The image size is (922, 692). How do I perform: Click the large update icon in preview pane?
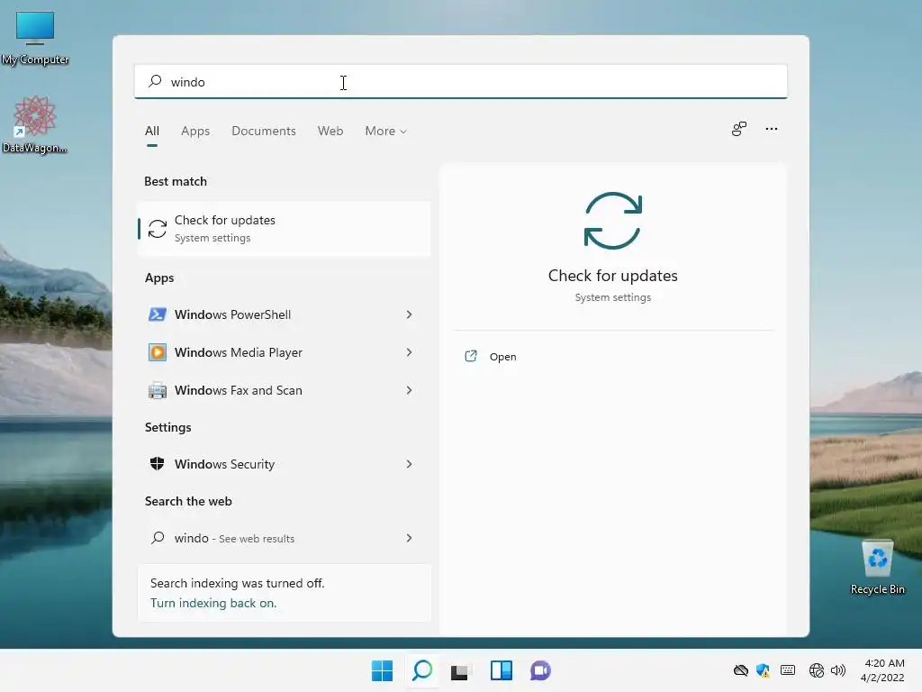tap(612, 221)
